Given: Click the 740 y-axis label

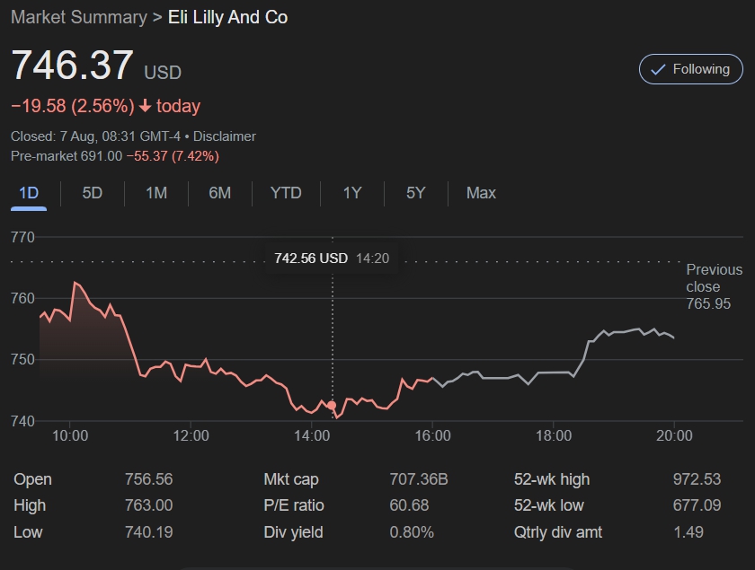Looking at the screenshot, I should click(x=22, y=421).
